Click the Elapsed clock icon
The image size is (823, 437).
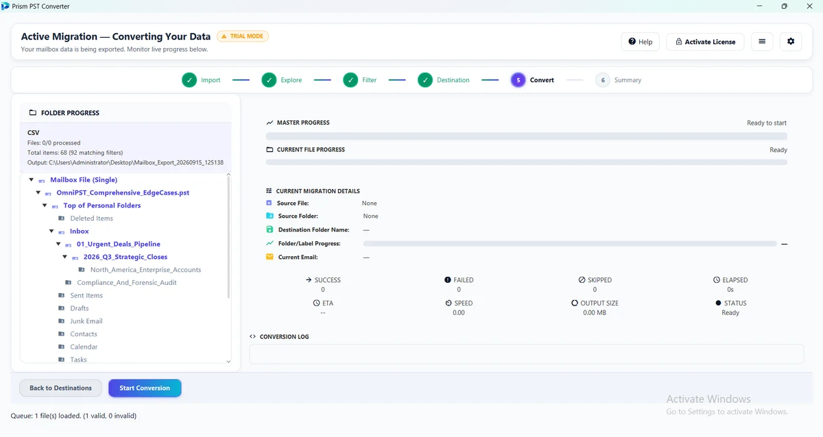click(717, 280)
